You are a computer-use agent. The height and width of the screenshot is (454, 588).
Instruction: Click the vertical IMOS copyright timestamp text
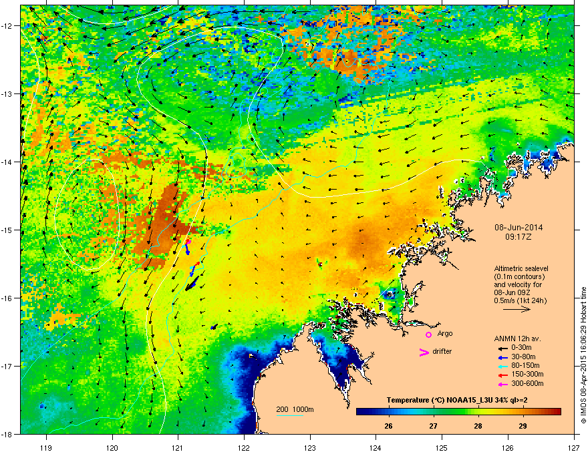click(x=583, y=355)
